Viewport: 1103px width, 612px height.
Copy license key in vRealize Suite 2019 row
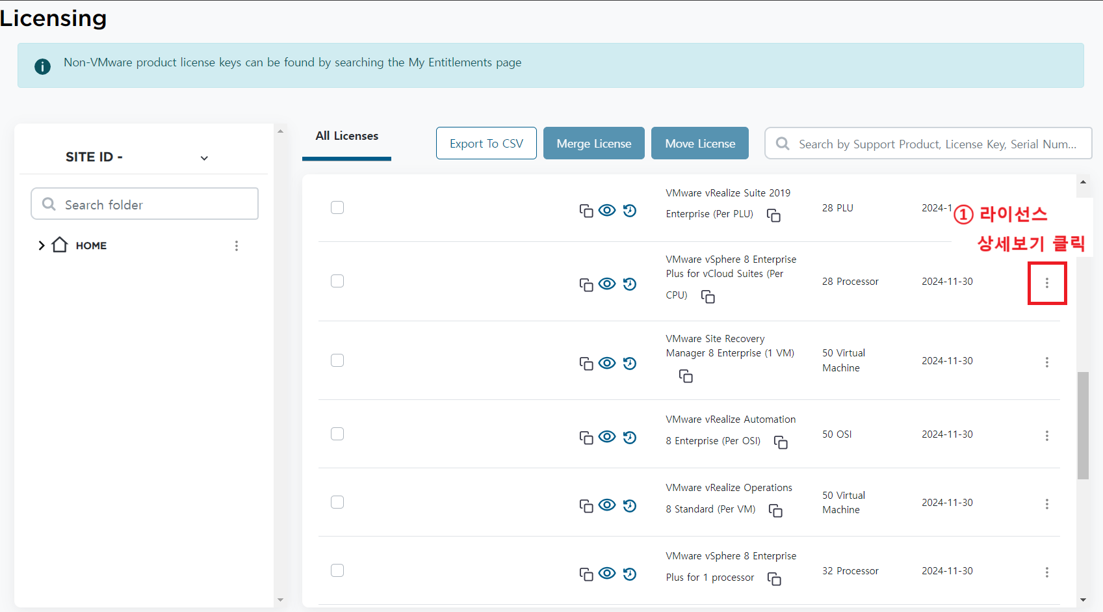(x=586, y=211)
